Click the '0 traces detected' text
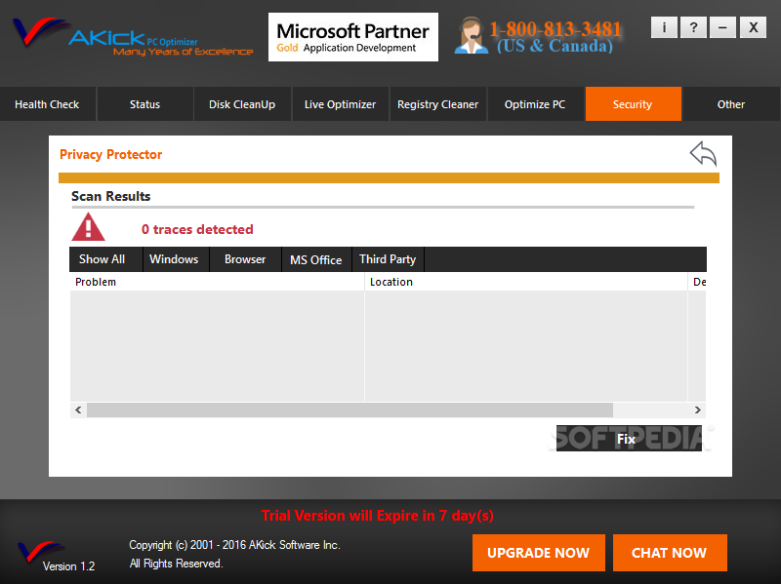The height and width of the screenshot is (584, 781). click(197, 229)
